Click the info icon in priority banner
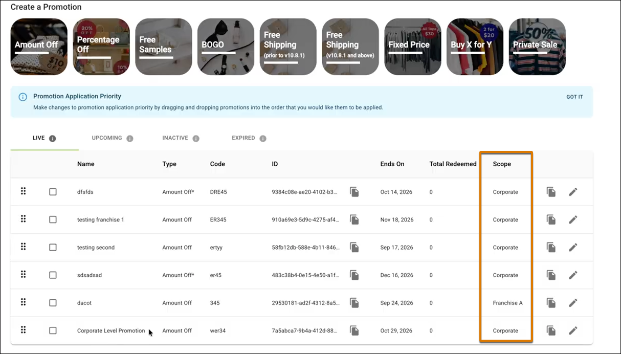 23,97
